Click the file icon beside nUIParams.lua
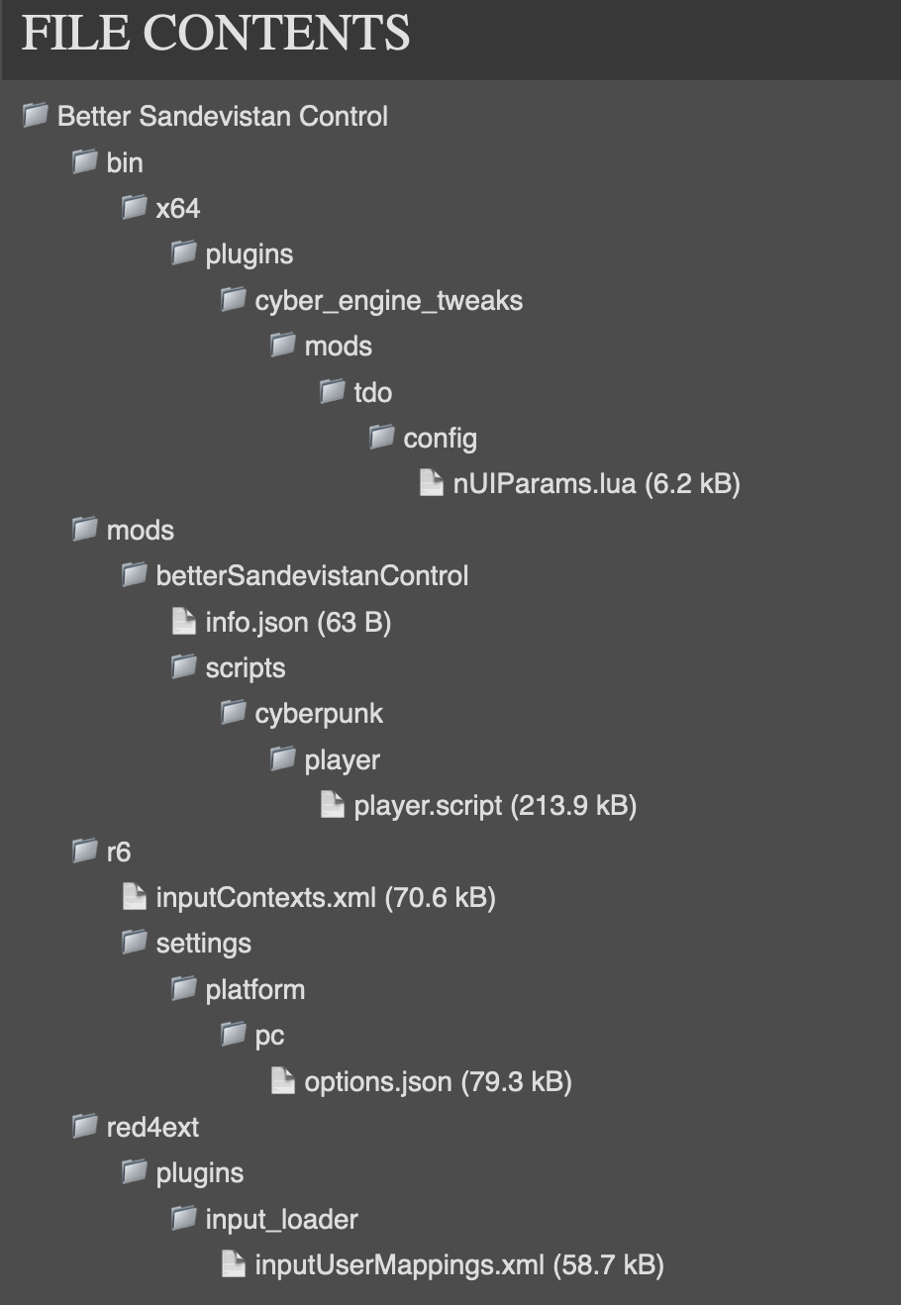The width and height of the screenshot is (901, 1305). pos(431,482)
